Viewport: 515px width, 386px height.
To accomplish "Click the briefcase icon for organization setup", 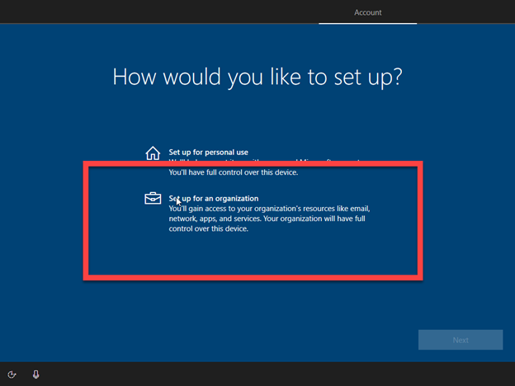I will tap(153, 199).
